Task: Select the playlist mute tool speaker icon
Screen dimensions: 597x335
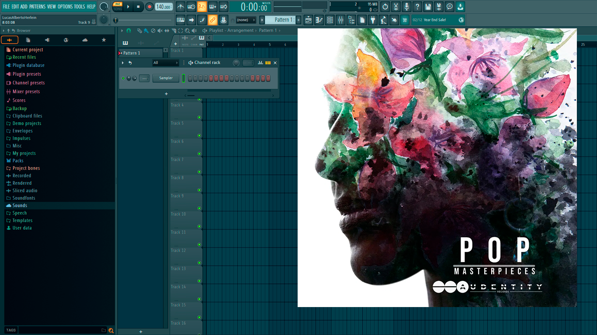Action: [160, 31]
